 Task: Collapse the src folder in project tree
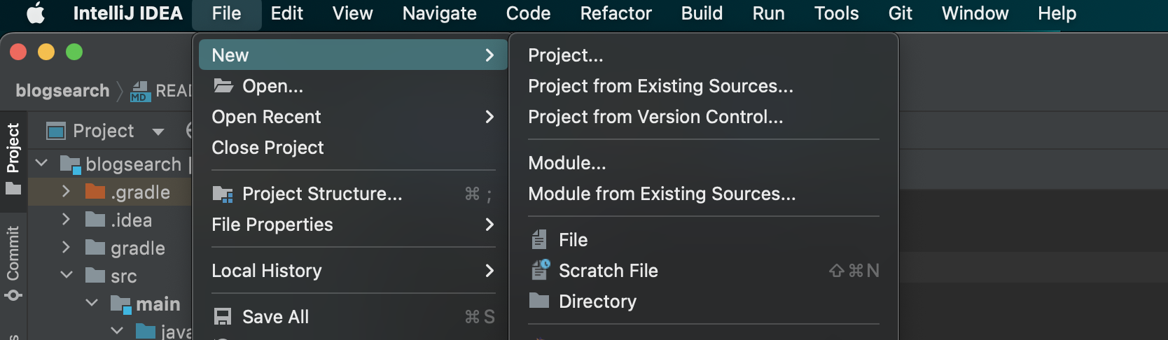click(x=66, y=276)
